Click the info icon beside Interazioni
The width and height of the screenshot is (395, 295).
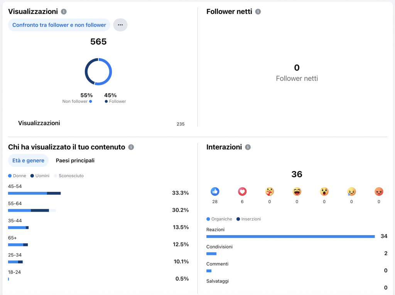click(248, 147)
